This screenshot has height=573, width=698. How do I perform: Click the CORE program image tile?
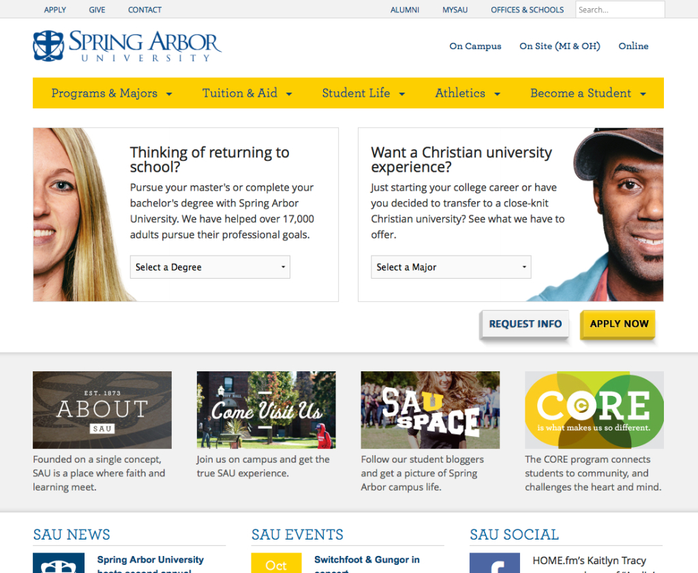point(594,409)
